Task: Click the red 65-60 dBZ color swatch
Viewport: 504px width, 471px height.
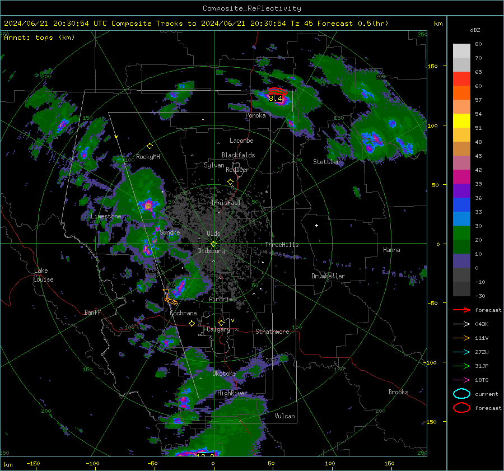Action: tap(461, 79)
